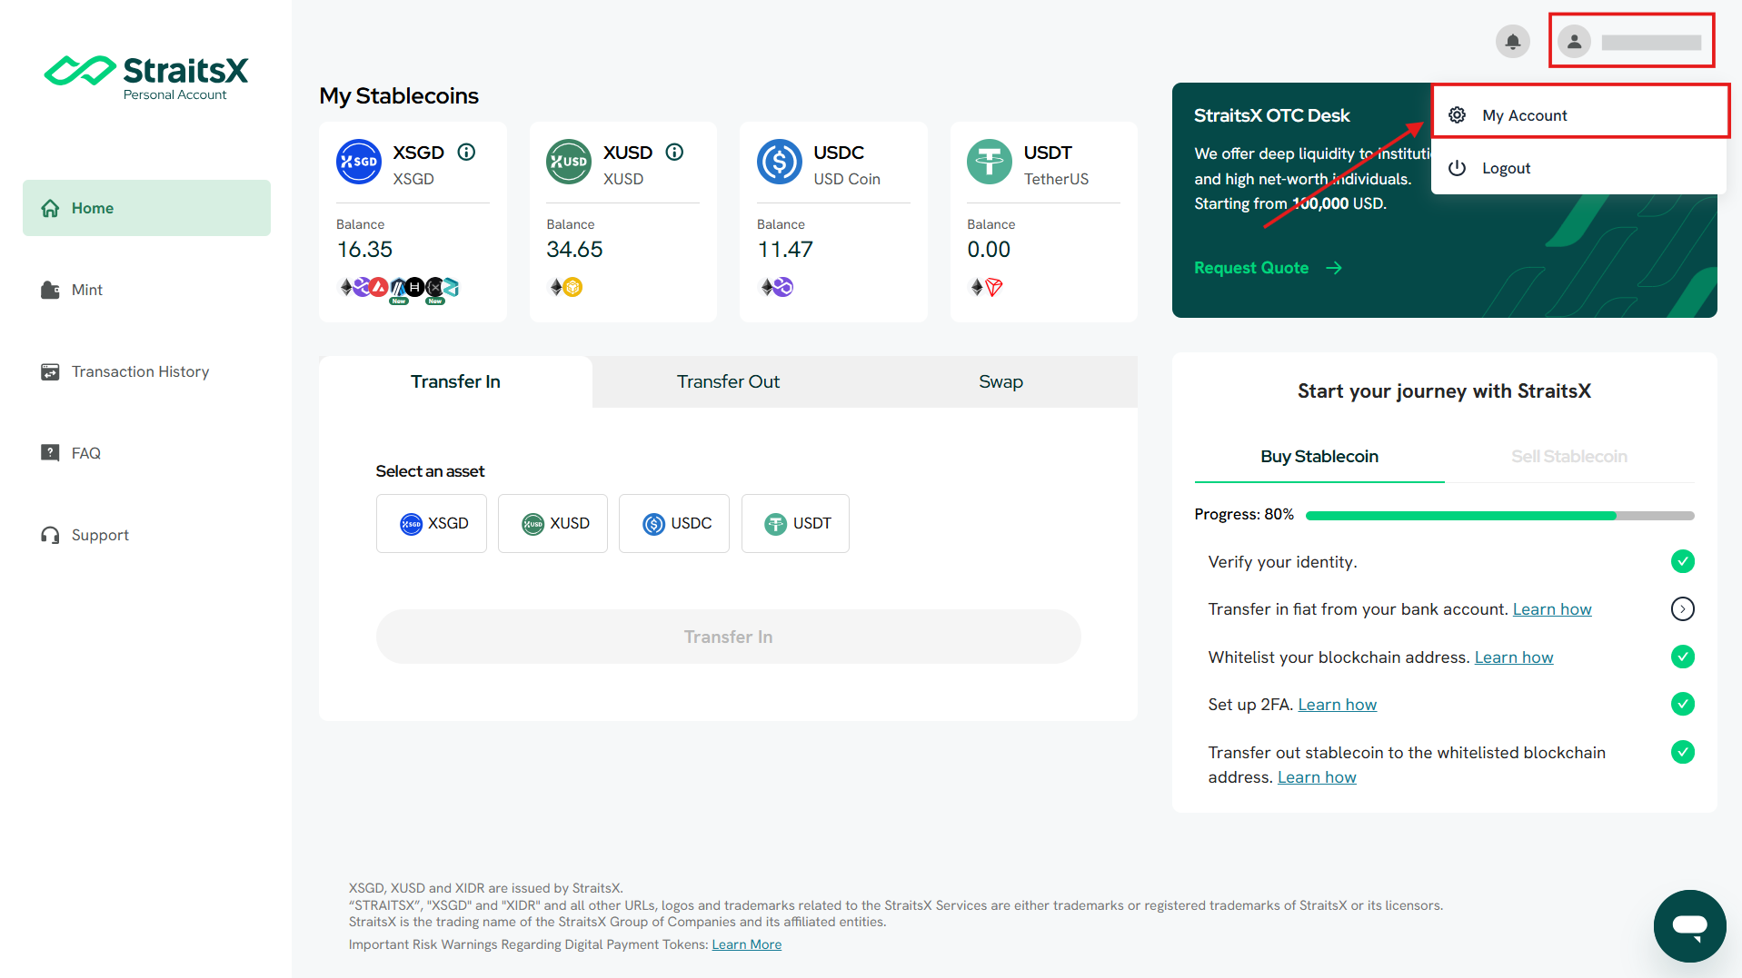Click the Whitelist blockchain address checkmark
1742x978 pixels.
tap(1682, 657)
